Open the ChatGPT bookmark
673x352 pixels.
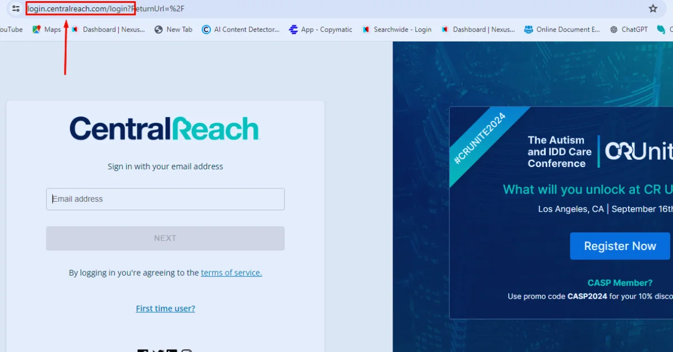(629, 30)
